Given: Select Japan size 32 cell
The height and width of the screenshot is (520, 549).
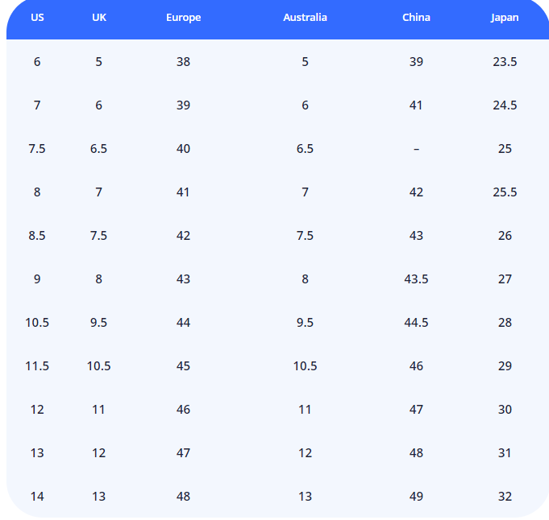Looking at the screenshot, I should pyautogui.click(x=505, y=497).
